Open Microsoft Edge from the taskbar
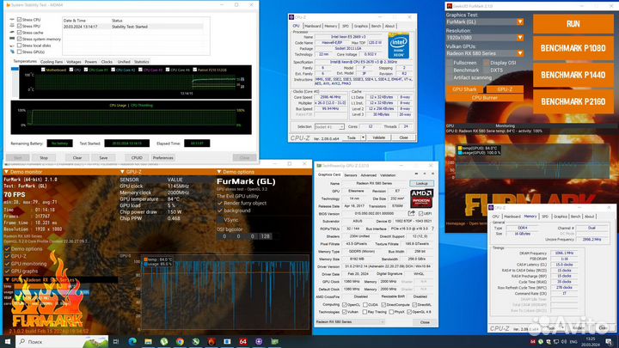619x348 pixels. tap(132, 341)
